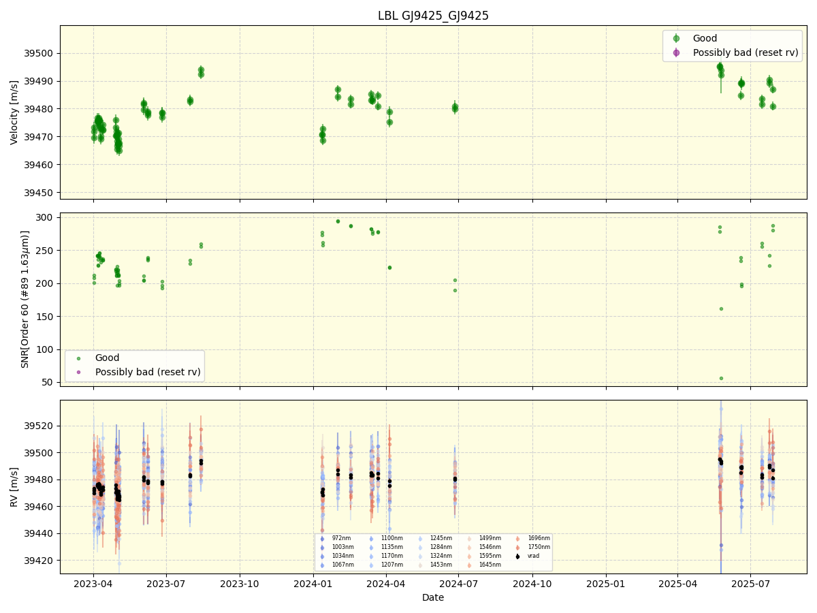Select the 1750nm legend entry
The width and height of the screenshot is (817, 613).
[539, 547]
